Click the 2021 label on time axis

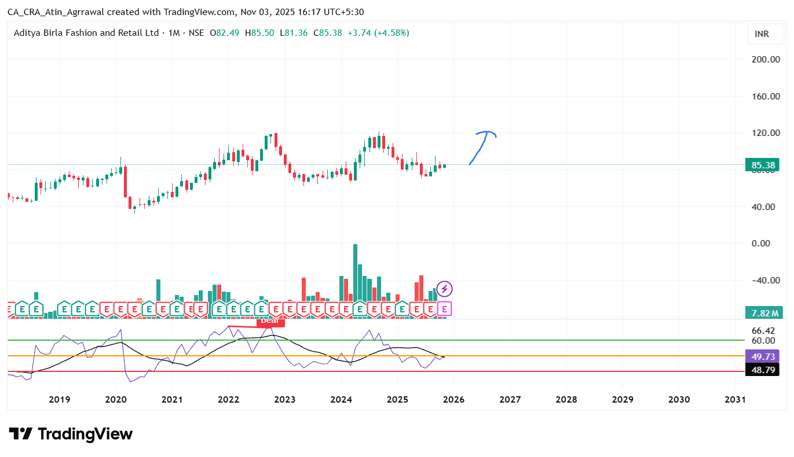point(172,399)
